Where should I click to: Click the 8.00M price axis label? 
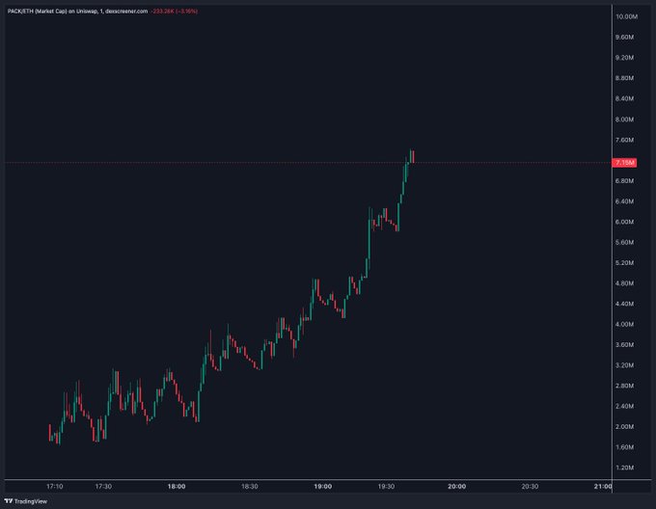point(624,120)
